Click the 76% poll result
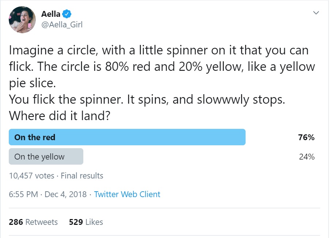 point(306,137)
